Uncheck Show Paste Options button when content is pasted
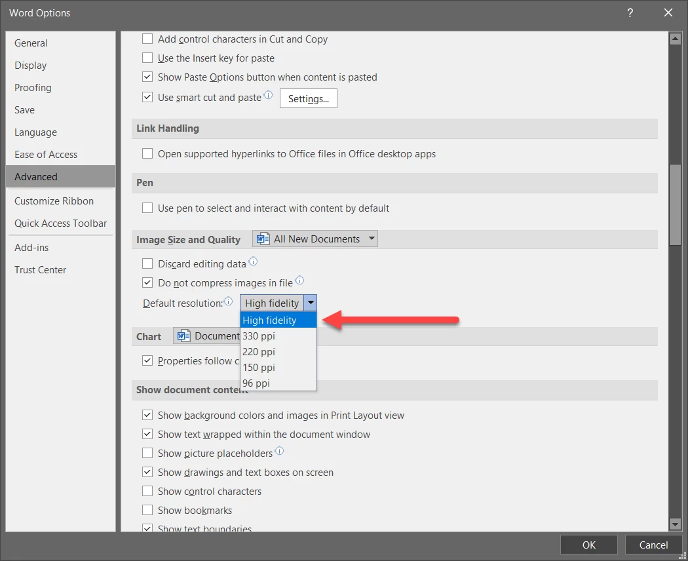 (x=147, y=77)
